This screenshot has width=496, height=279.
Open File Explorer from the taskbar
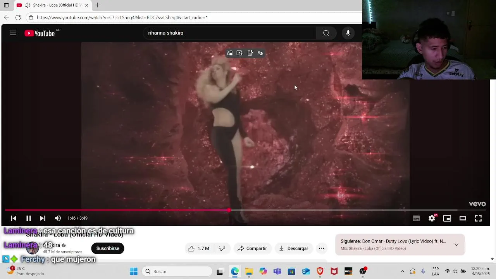pyautogui.click(x=249, y=271)
